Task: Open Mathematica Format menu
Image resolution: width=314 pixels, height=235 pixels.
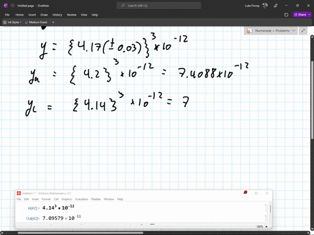Action: pyautogui.click(x=46, y=199)
